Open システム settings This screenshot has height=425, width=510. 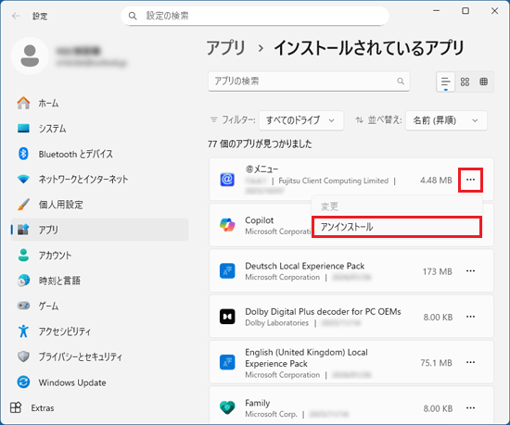click(x=99, y=129)
